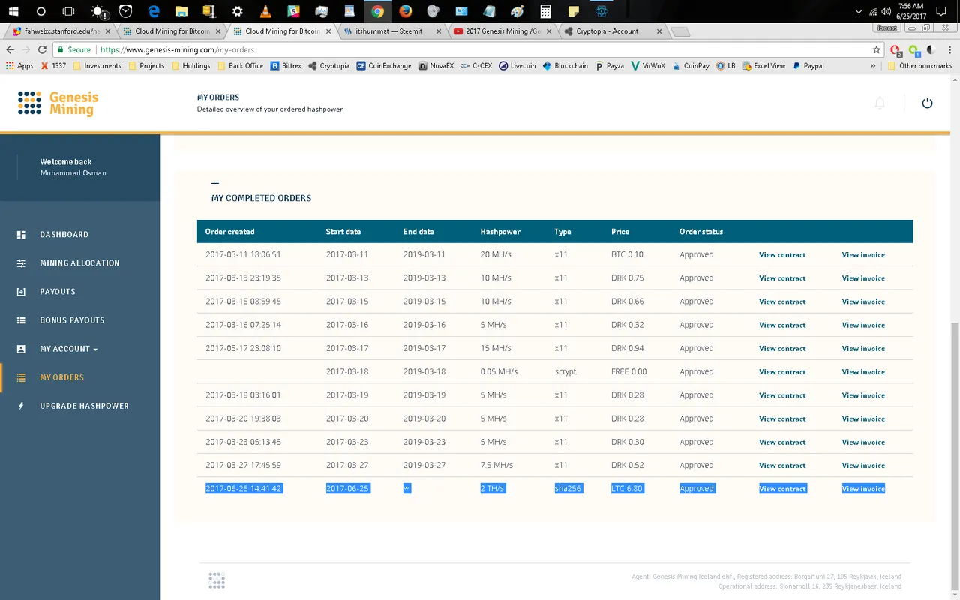
Task: Open the Bittrex bookmark
Action: tap(286, 66)
